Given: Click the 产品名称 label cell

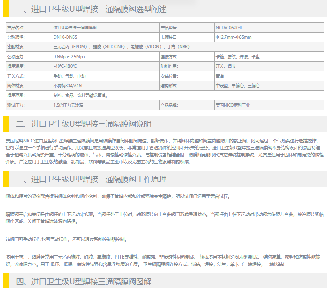Looking at the screenshot, I should coord(16,28).
